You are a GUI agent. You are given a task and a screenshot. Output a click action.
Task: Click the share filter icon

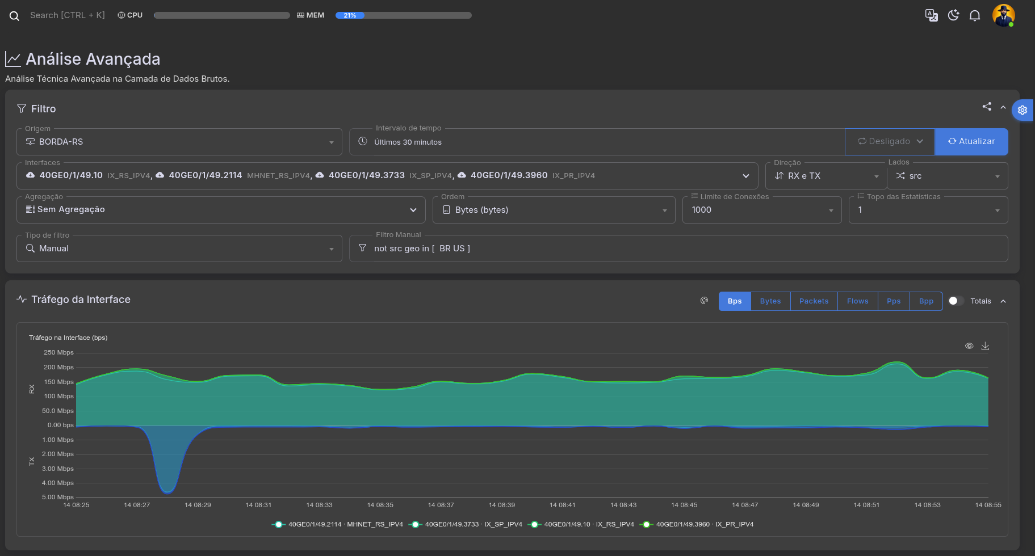pyautogui.click(x=987, y=107)
